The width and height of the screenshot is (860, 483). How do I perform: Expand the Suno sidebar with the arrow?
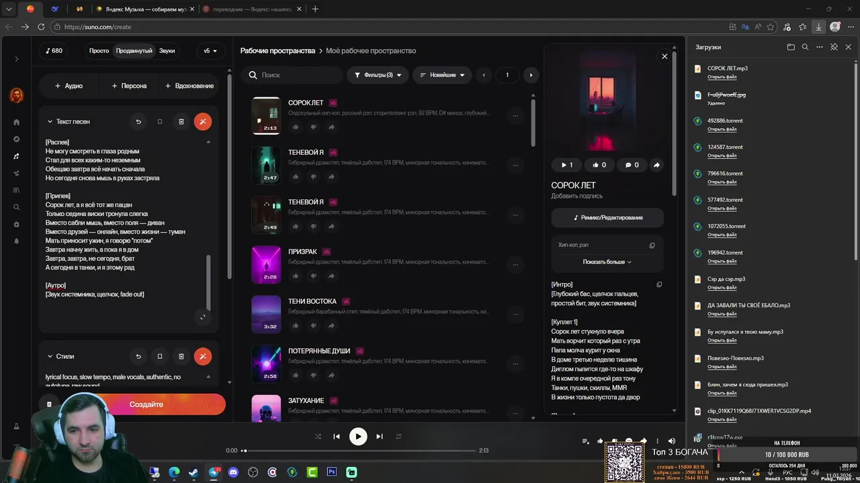click(17, 59)
